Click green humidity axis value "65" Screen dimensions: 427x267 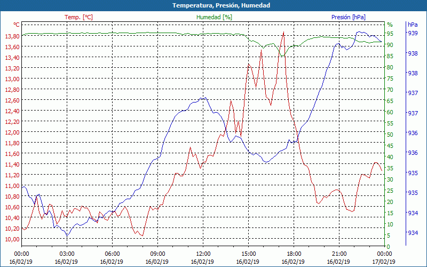[x=390, y=101]
